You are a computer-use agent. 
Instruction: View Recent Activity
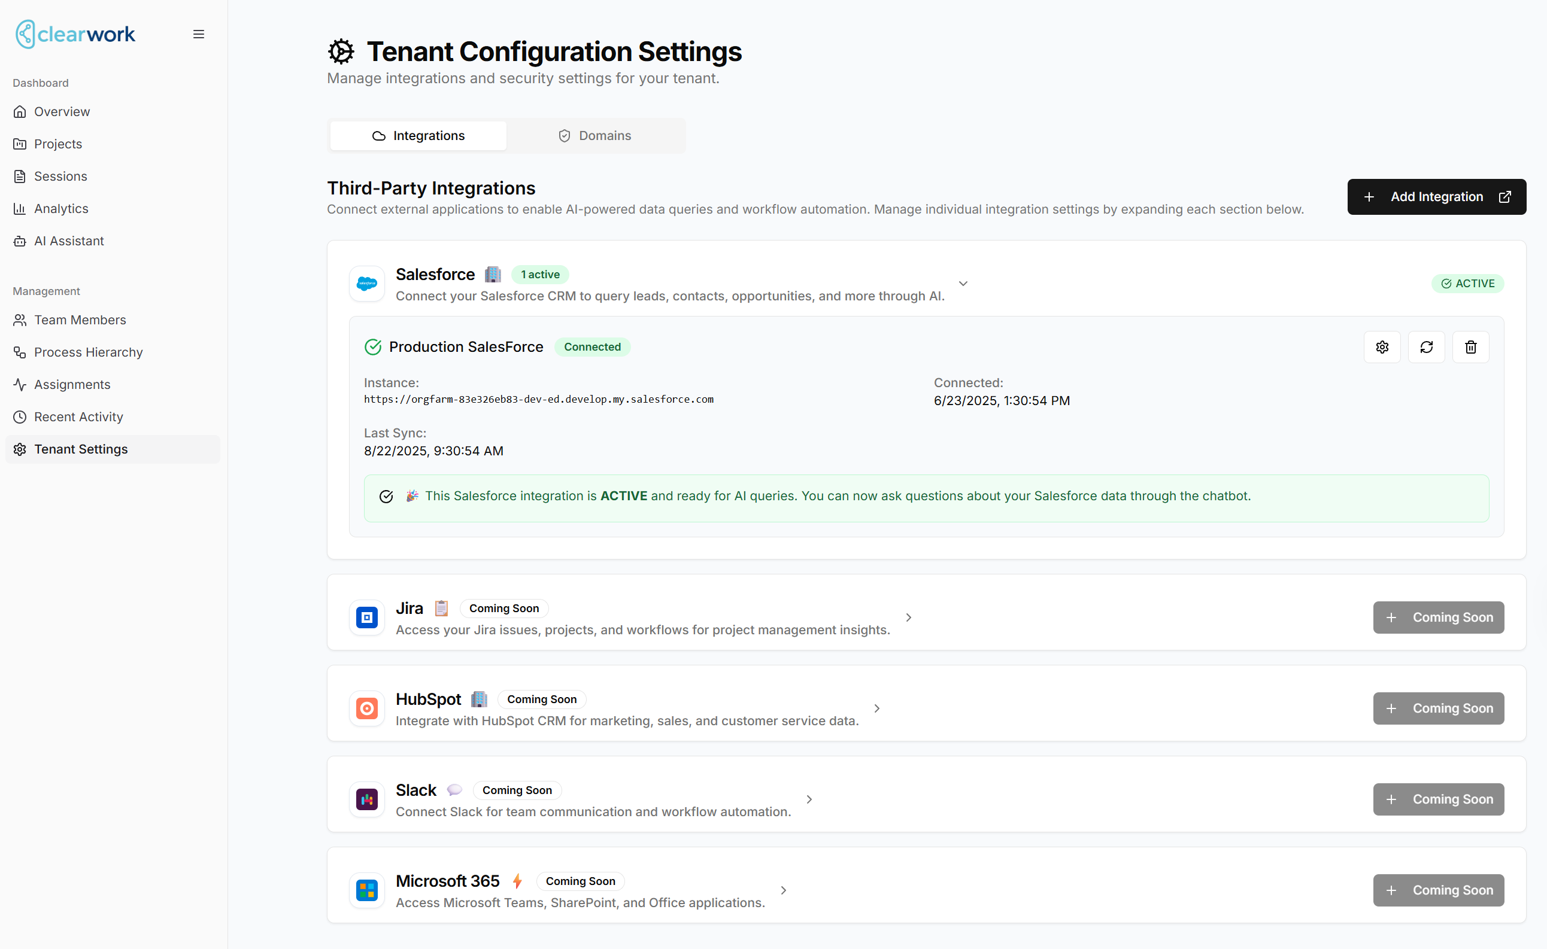(x=113, y=416)
